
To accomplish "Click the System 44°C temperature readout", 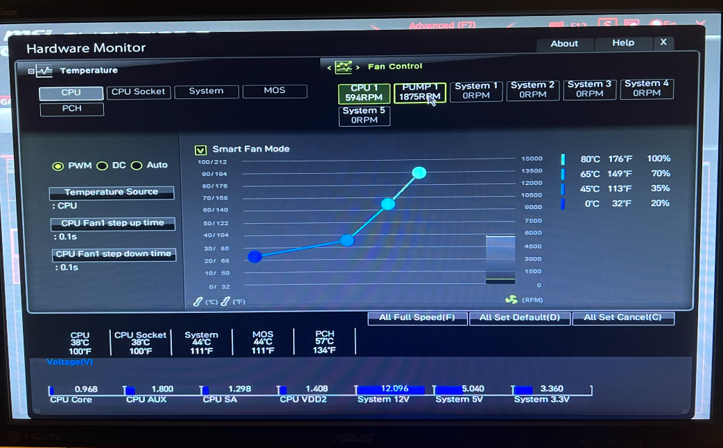I will click(202, 343).
